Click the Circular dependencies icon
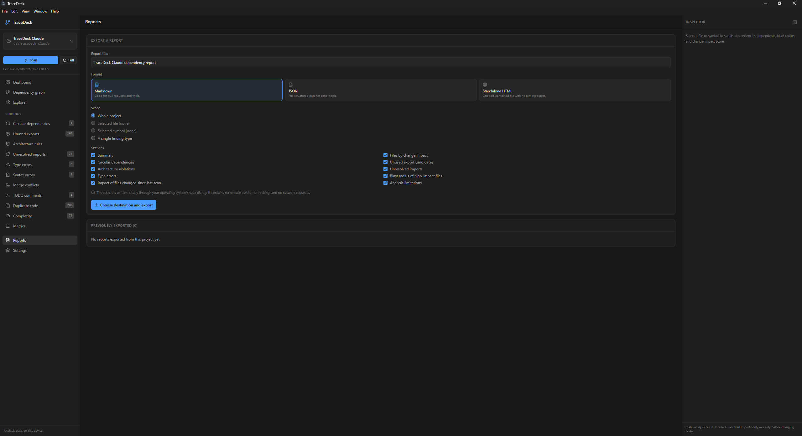Viewport: 802px width, 436px height. (8, 123)
